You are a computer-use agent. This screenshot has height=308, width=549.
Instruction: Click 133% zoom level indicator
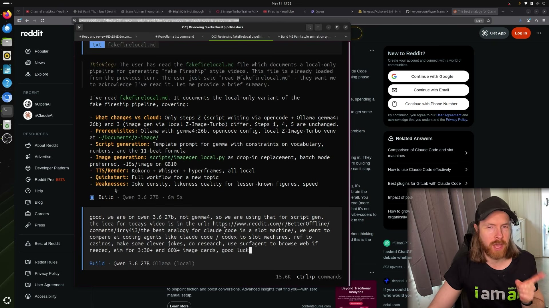pos(479,21)
